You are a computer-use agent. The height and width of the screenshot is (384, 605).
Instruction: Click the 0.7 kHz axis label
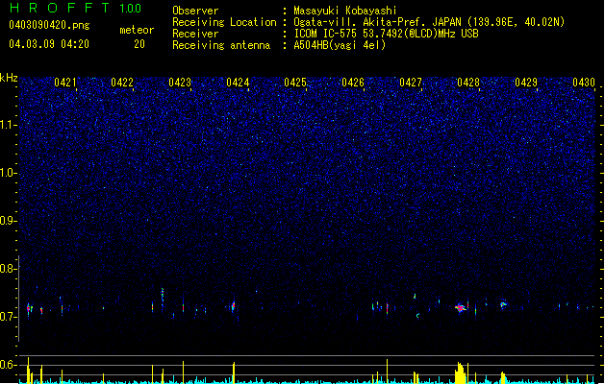click(x=9, y=317)
